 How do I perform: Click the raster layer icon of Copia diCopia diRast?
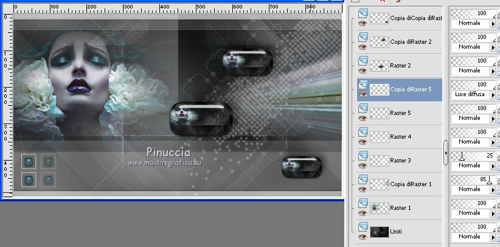(x=363, y=13)
